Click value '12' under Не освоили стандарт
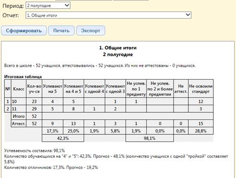This screenshot has height=178, width=236. [x=201, y=101]
